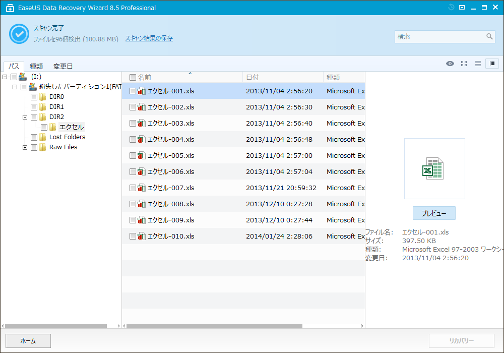Check the box for エクセル-007.xls
The image size is (504, 353).
133,188
